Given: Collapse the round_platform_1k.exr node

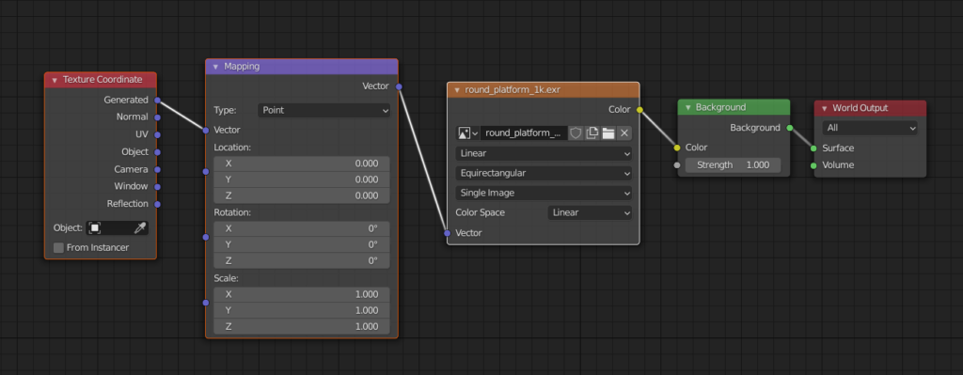Looking at the screenshot, I should point(457,89).
